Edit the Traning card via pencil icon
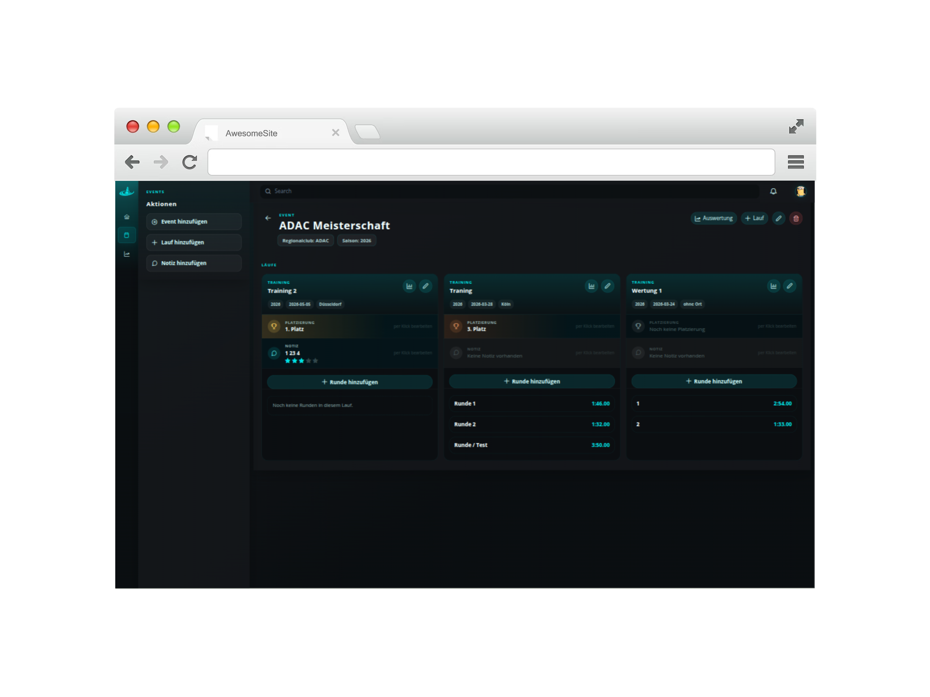Image resolution: width=930 pixels, height=697 pixels. (x=607, y=286)
